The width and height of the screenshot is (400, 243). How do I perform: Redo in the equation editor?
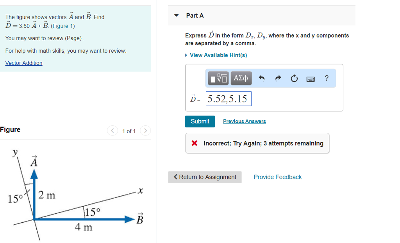tap(277, 78)
